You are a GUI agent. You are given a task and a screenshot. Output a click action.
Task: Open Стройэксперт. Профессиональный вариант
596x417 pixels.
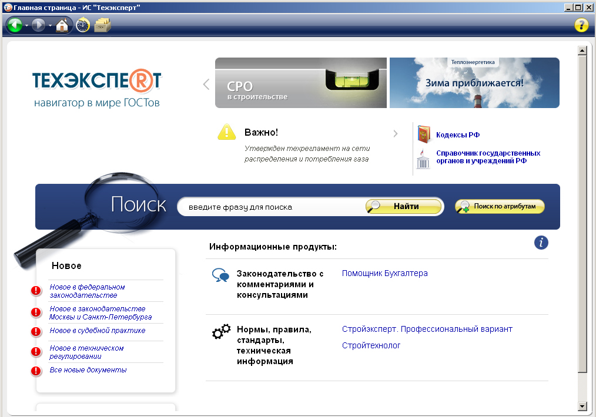point(427,329)
